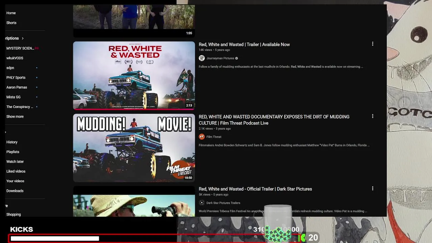Open the Mista GG subscription

pos(13,97)
